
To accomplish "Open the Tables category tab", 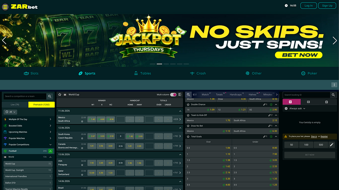I will (x=143, y=74).
